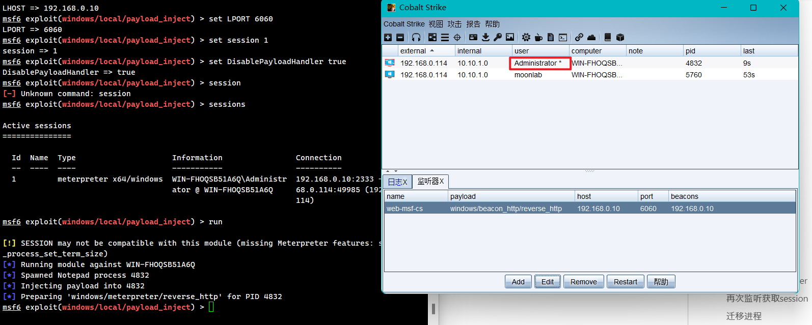This screenshot has width=812, height=325.
Task: Select beacon icon of Administrator session row
Action: [x=390, y=63]
